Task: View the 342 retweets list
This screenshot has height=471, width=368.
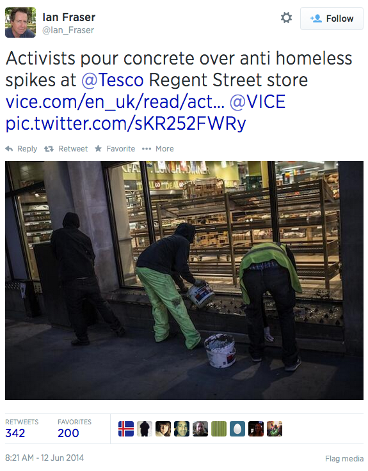Action: click(22, 429)
